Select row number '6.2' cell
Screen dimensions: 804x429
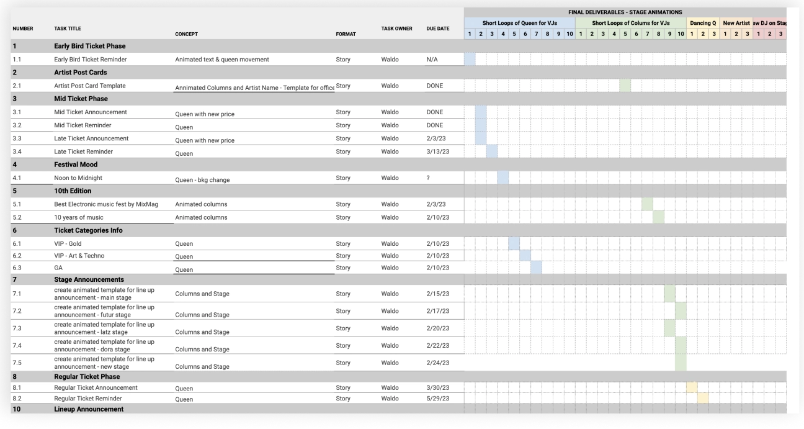[x=17, y=256]
